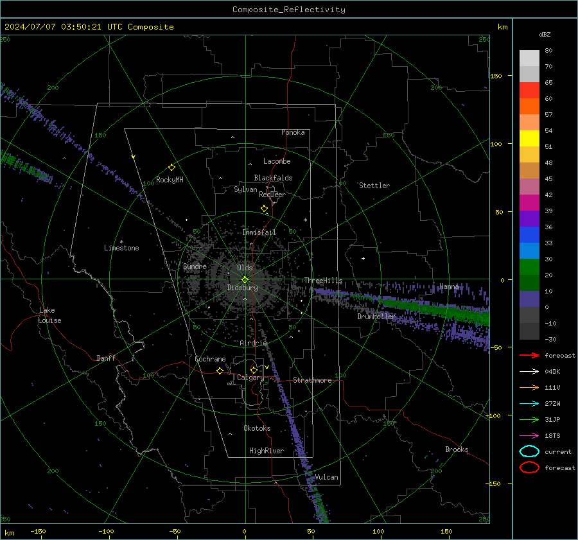Viewport: 578px width, 540px height.
Task: Click the Okotoks city label
Action: [x=257, y=428]
